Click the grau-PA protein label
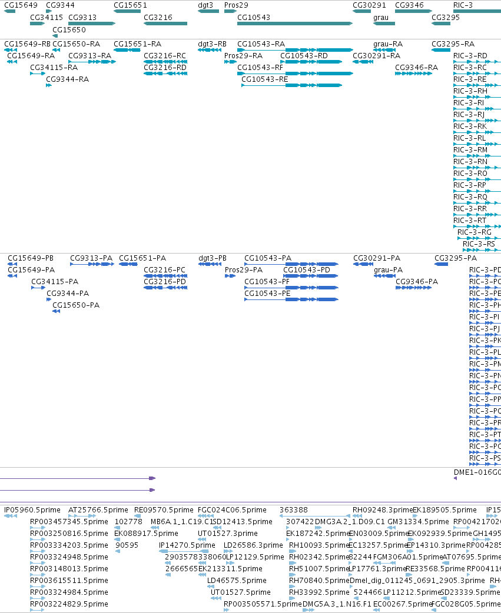Image resolution: width=501 pixels, height=613 pixels. click(x=388, y=270)
